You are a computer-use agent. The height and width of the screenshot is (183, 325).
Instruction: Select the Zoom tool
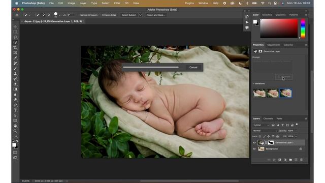(15, 131)
